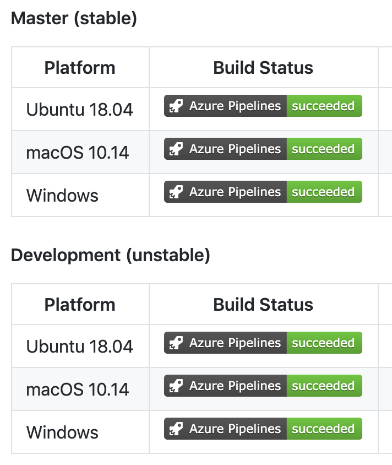Click the rocket icon in Development Windows badge
Image resolution: width=392 pixels, height=465 pixels.
pyautogui.click(x=176, y=429)
